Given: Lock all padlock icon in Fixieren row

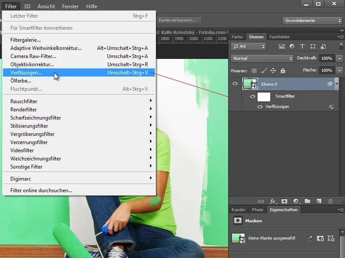Looking at the screenshot, I should point(283,71).
